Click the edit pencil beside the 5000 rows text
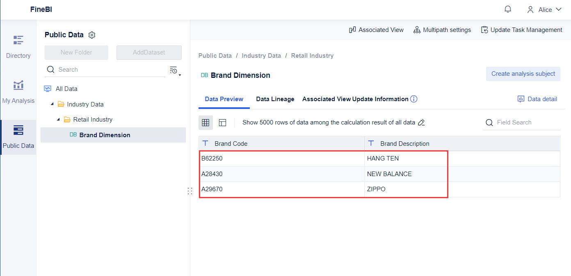Image resolution: width=571 pixels, height=276 pixels. tap(422, 122)
